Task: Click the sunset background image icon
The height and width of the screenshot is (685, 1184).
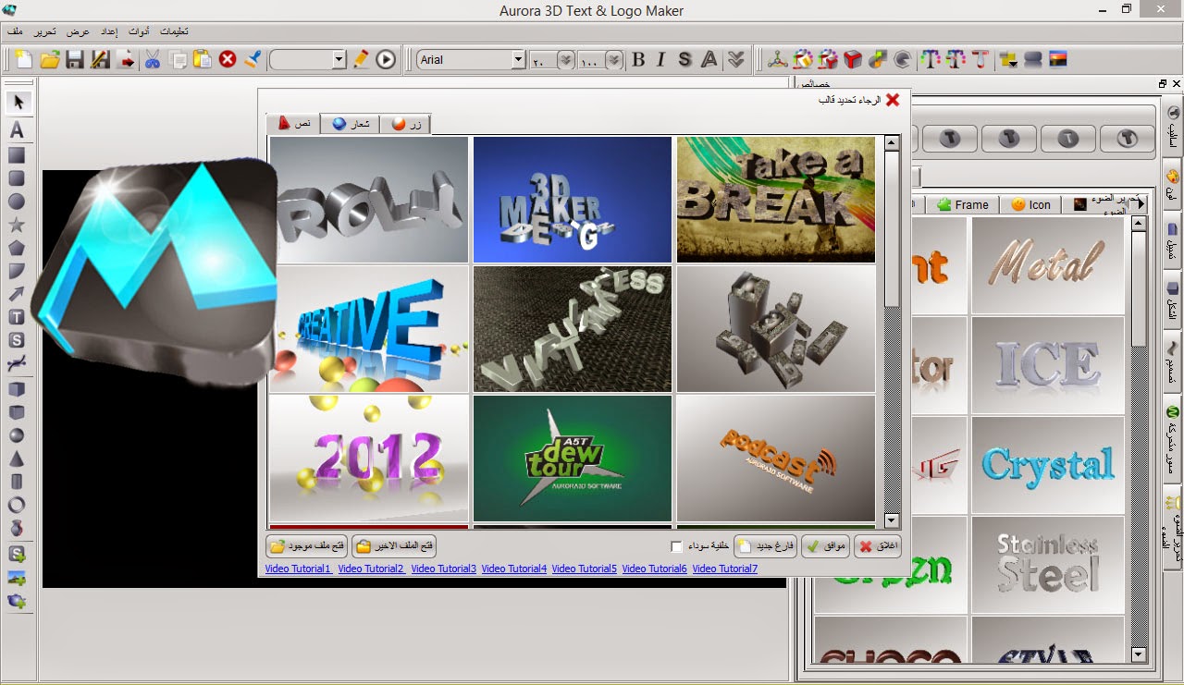Action: [1058, 59]
